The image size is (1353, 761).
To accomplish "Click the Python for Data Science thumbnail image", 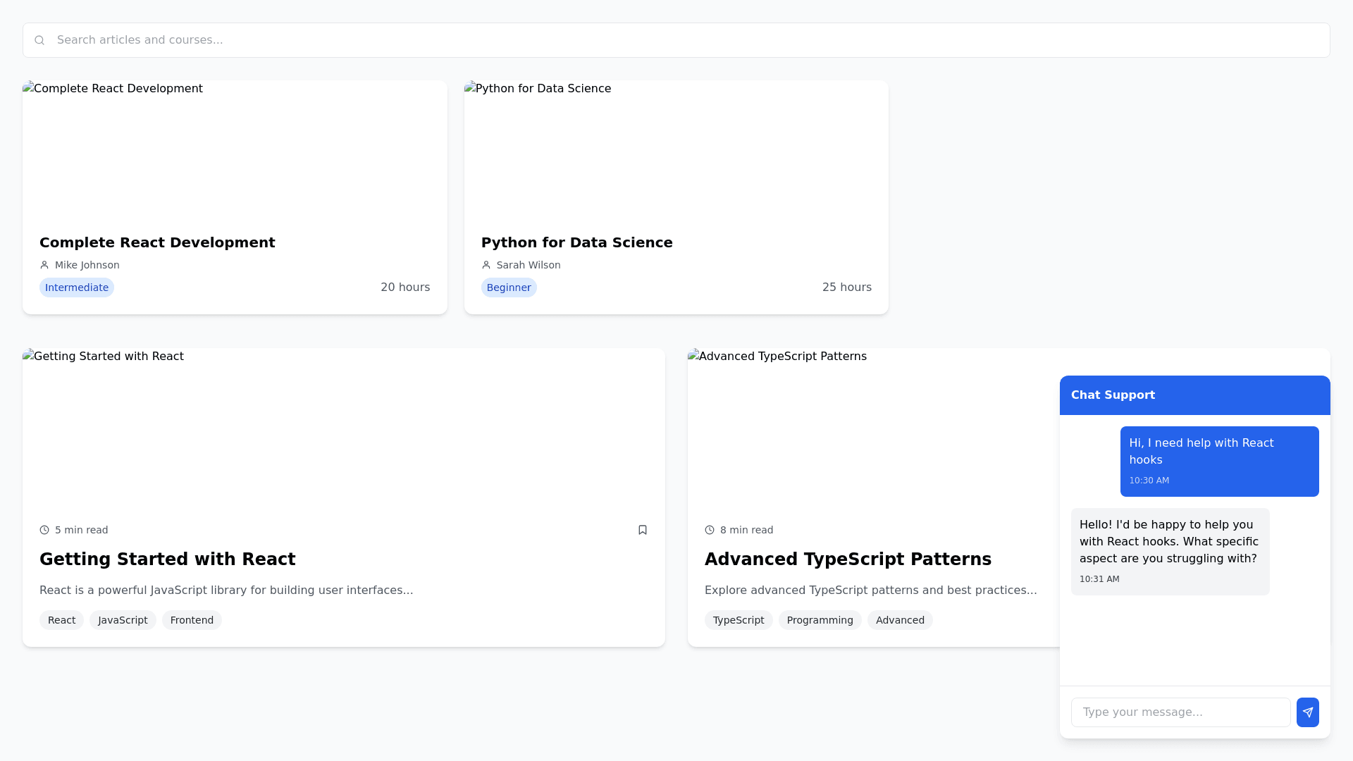I will pos(676,151).
